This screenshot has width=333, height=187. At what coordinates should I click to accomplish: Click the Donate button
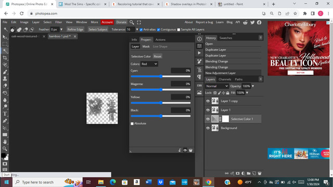121,22
